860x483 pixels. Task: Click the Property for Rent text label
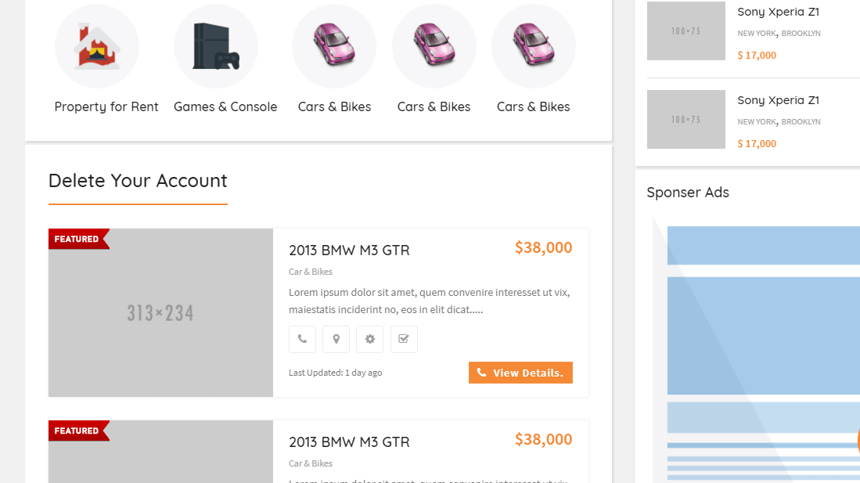(x=106, y=106)
